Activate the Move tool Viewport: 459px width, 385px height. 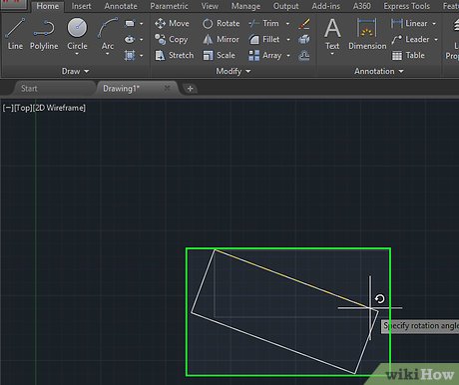[x=172, y=23]
